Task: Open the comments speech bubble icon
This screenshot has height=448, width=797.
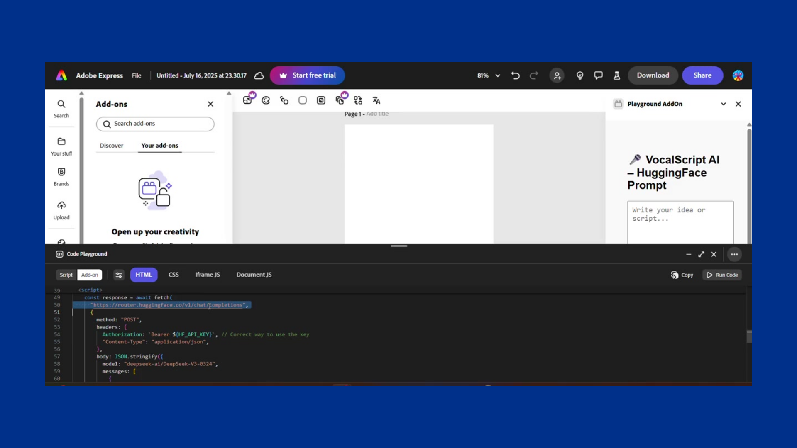Action: (598, 75)
